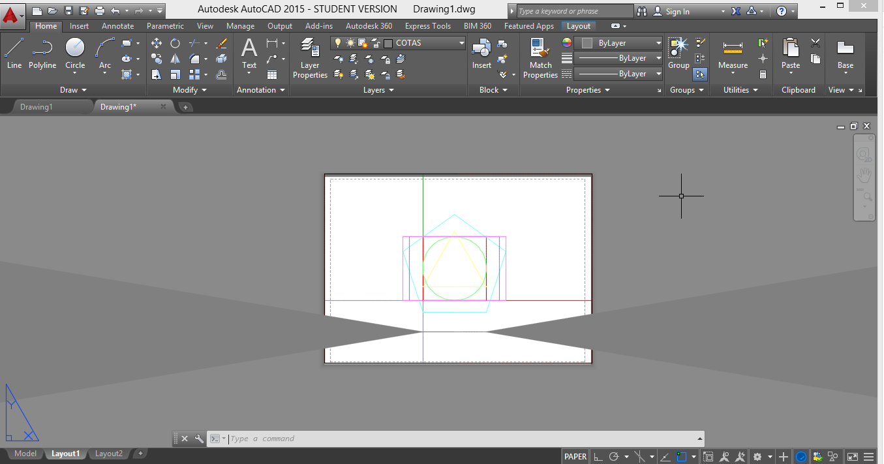Open the Quick Calculator in Utilities
The image size is (884, 464).
(763, 74)
